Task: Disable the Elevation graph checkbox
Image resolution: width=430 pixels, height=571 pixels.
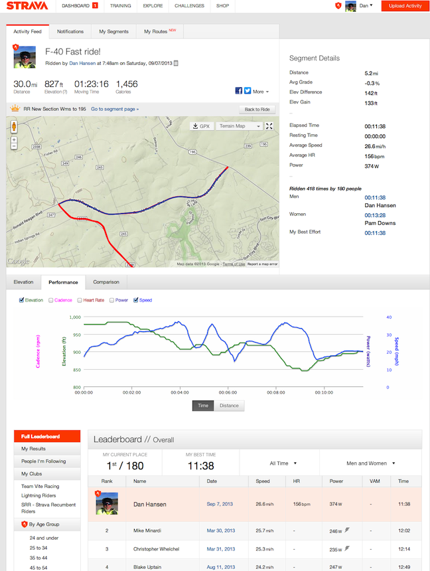Action: point(21,299)
